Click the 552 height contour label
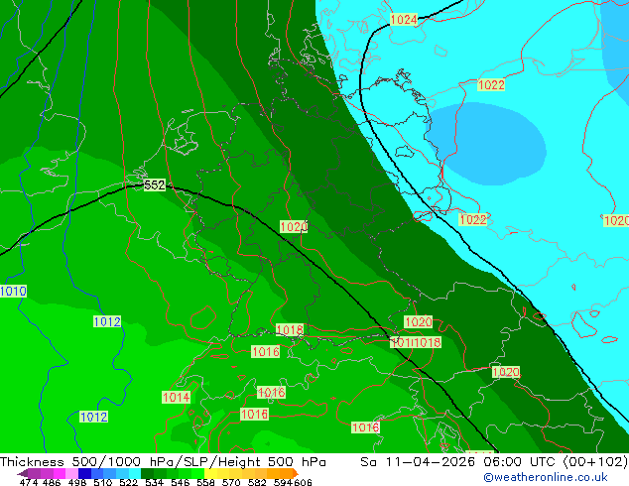The width and height of the screenshot is (629, 486). pyautogui.click(x=155, y=184)
